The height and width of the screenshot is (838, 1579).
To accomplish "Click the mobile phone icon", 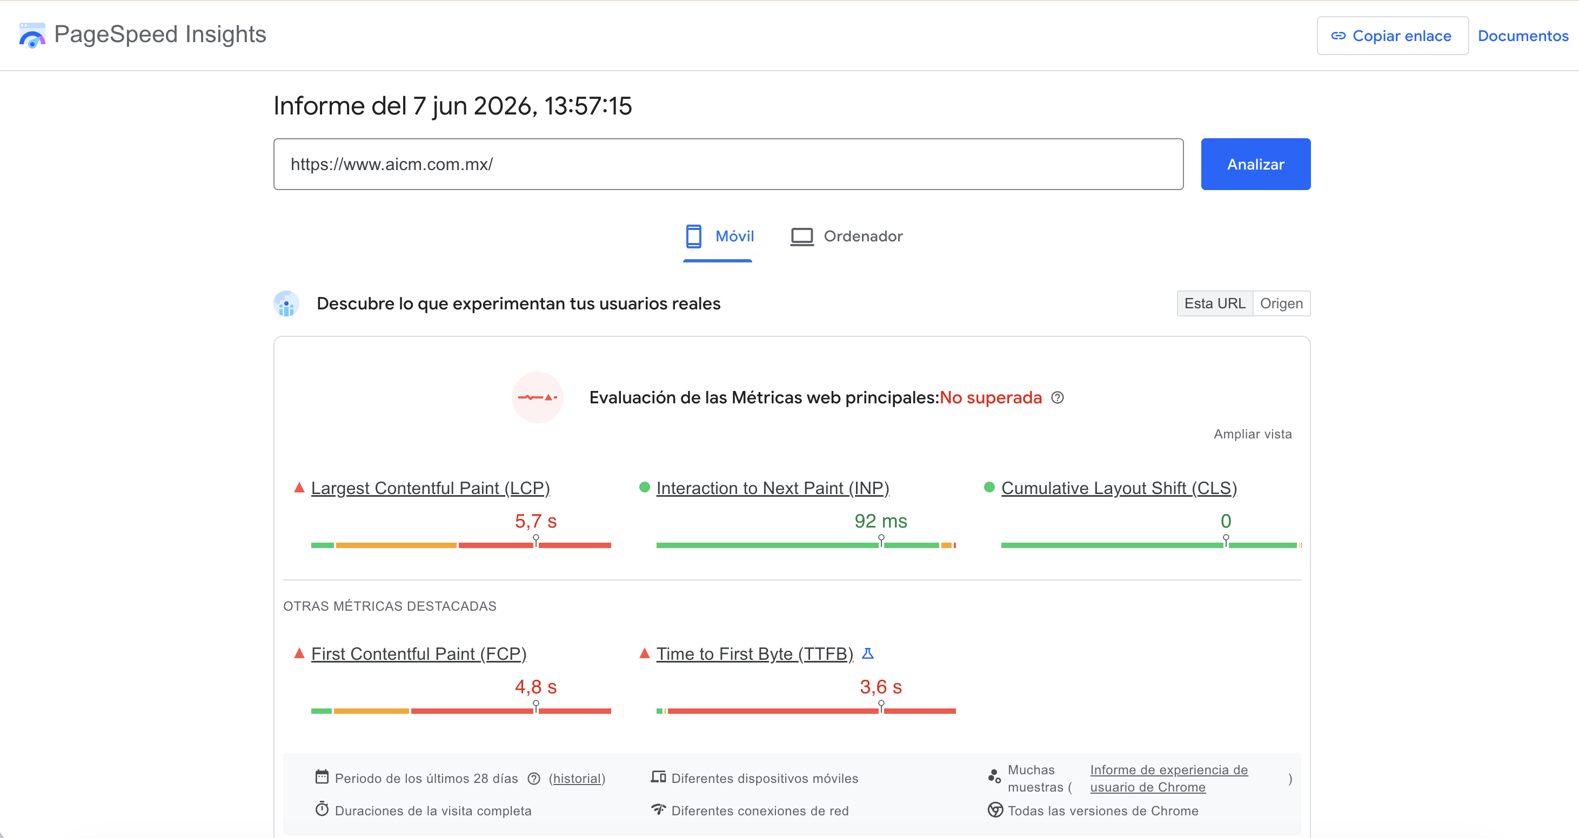I will coord(693,236).
